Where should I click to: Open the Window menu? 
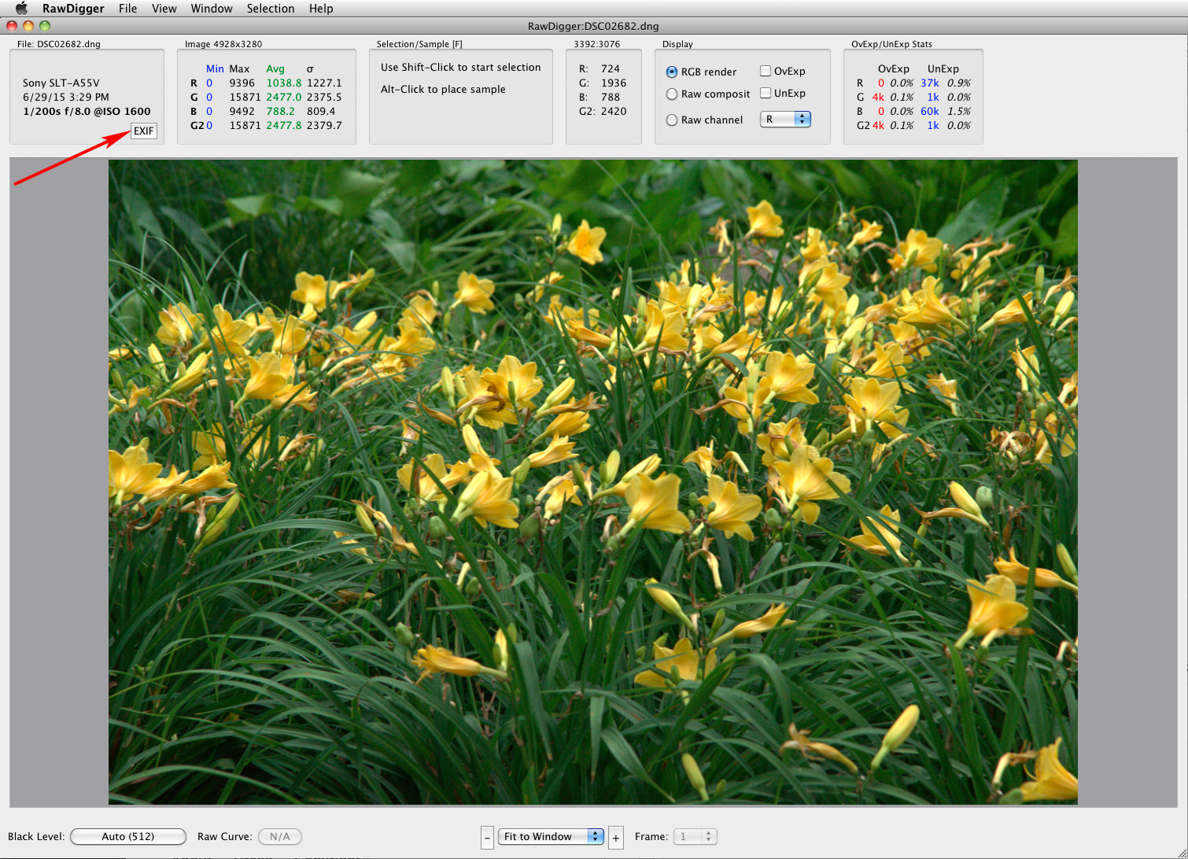212,9
